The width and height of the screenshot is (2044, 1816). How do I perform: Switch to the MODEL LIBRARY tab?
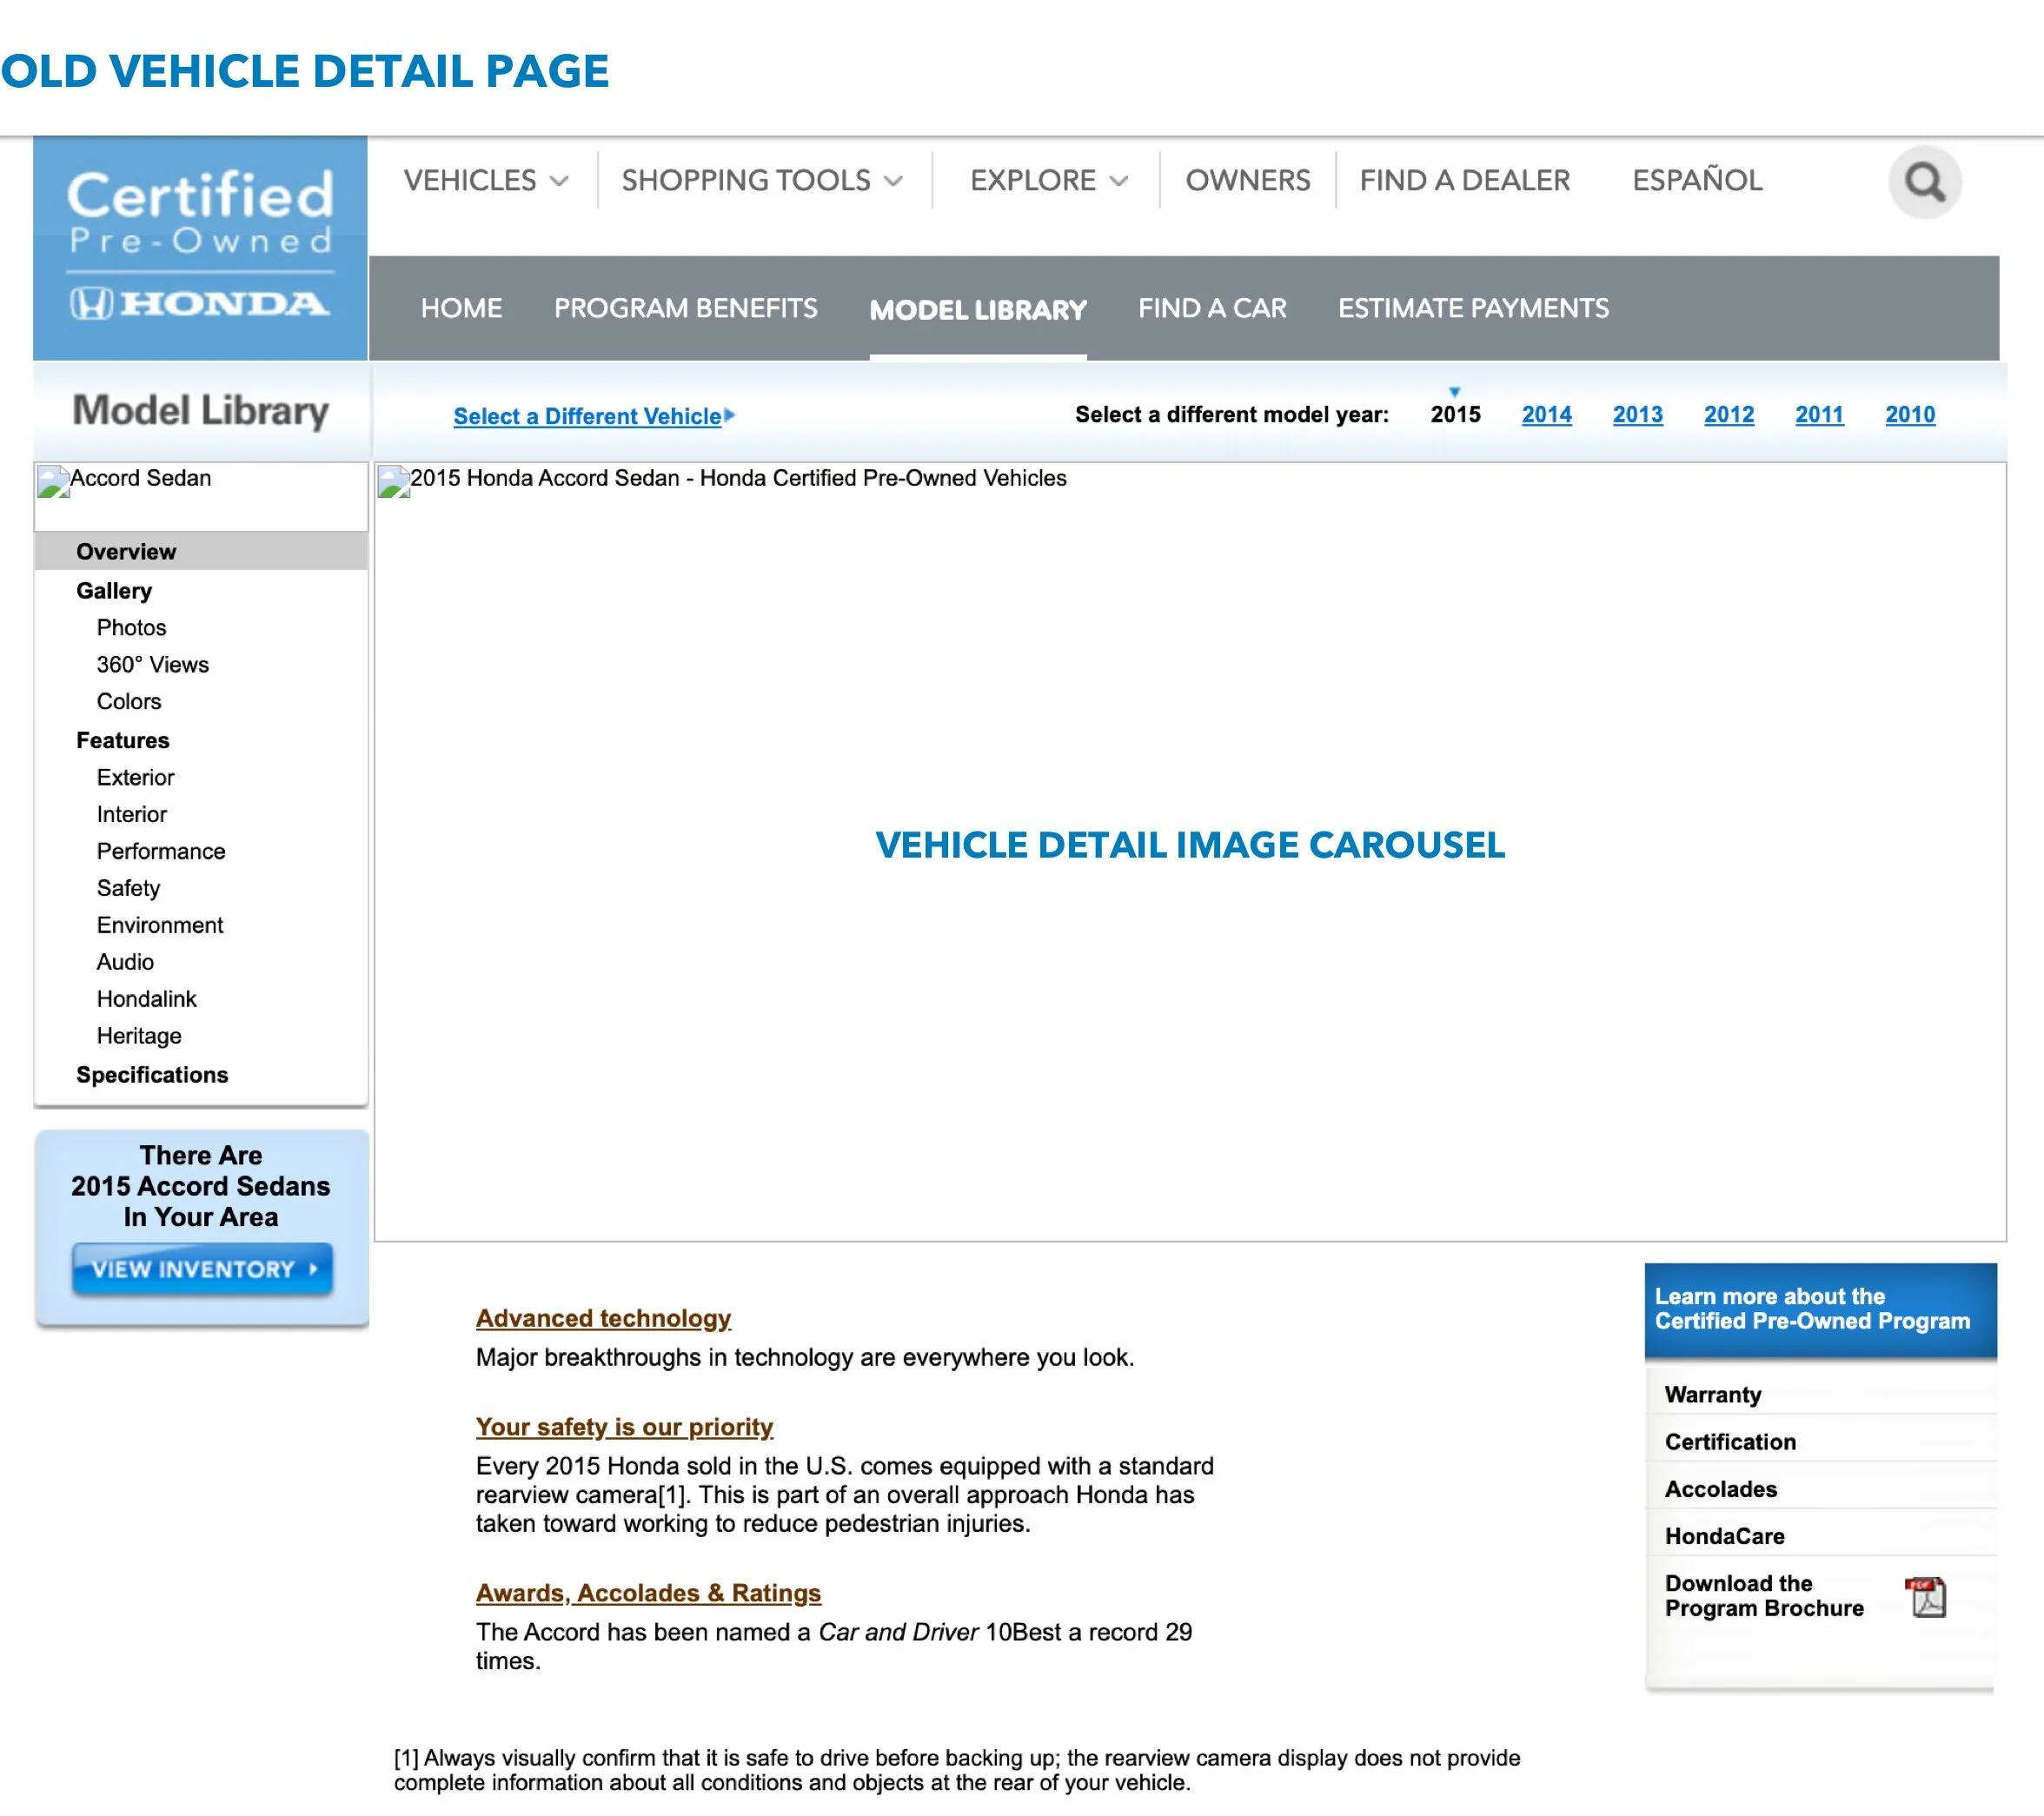(x=978, y=309)
